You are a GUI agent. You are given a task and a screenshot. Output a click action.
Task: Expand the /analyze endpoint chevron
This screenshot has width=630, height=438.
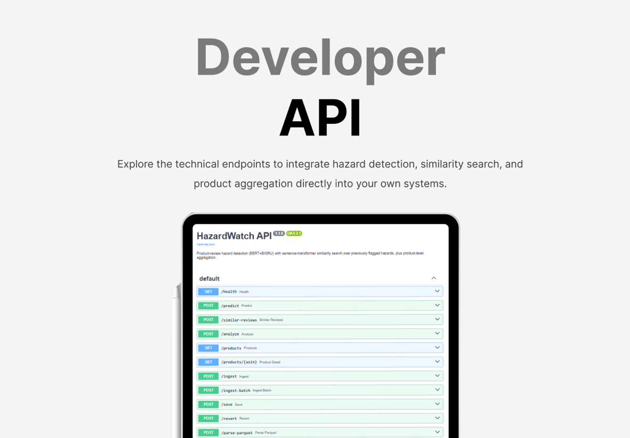[437, 333]
